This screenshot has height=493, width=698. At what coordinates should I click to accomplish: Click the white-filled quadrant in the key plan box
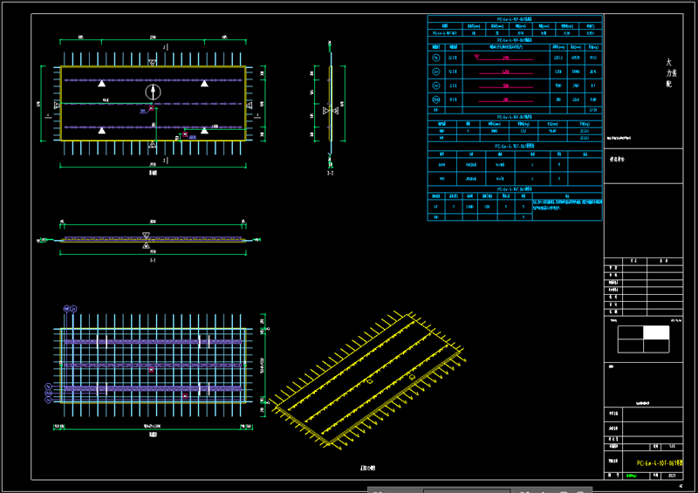pyautogui.click(x=656, y=332)
